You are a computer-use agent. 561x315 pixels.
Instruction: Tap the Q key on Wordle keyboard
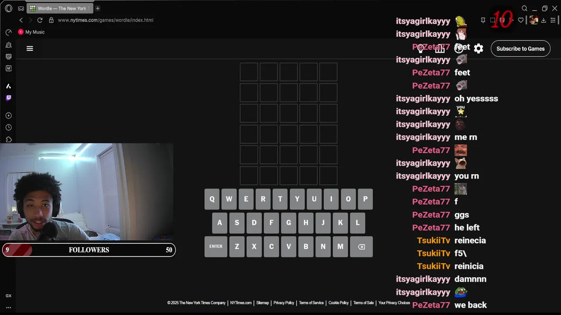[212, 199]
